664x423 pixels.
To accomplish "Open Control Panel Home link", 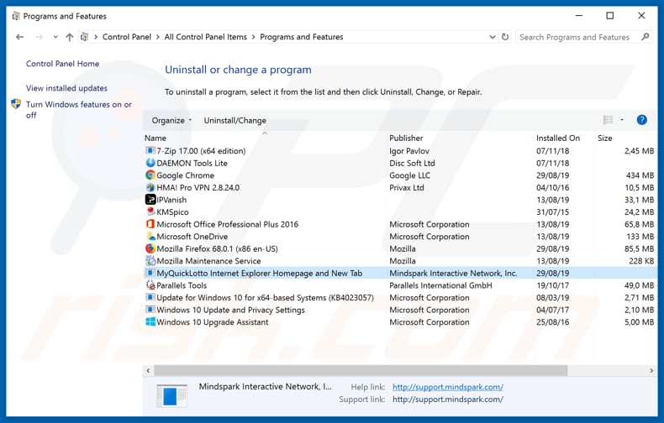I will [62, 64].
